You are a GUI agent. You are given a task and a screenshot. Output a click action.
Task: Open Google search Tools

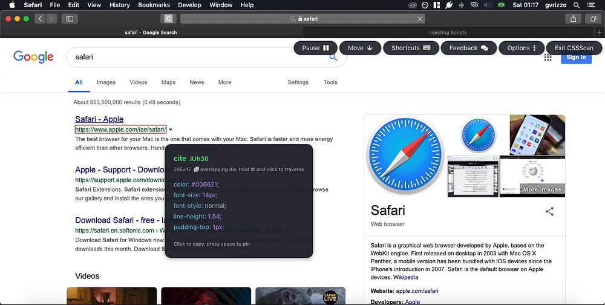point(331,82)
